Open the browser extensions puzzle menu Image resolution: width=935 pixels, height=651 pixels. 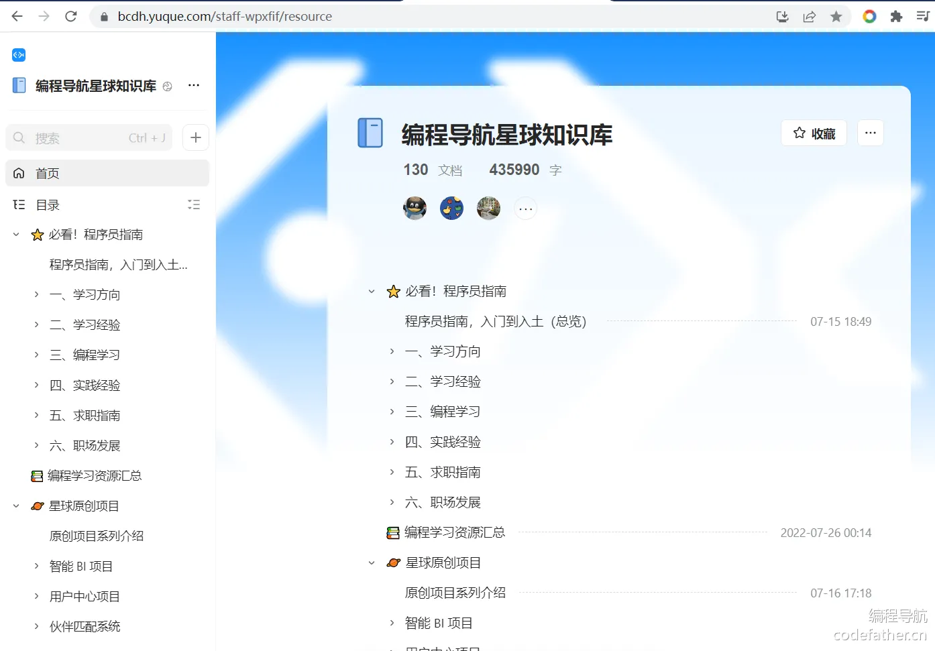tap(896, 17)
